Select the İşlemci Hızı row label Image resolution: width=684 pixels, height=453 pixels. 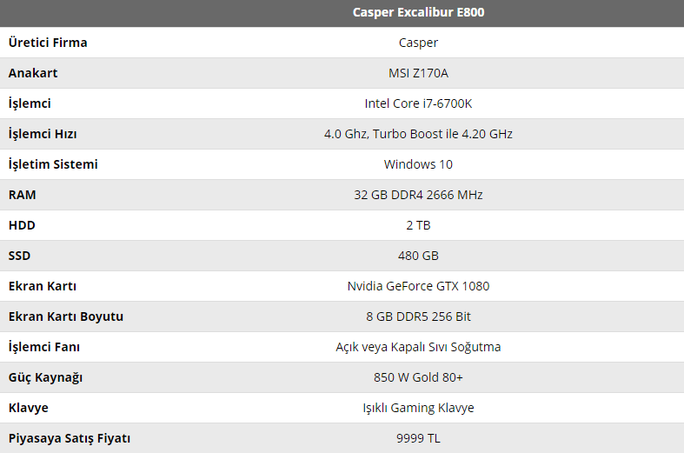point(43,134)
